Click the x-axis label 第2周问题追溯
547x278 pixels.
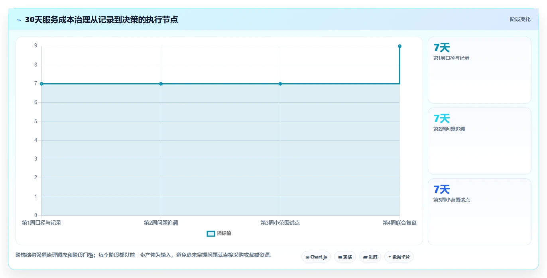coord(161,223)
